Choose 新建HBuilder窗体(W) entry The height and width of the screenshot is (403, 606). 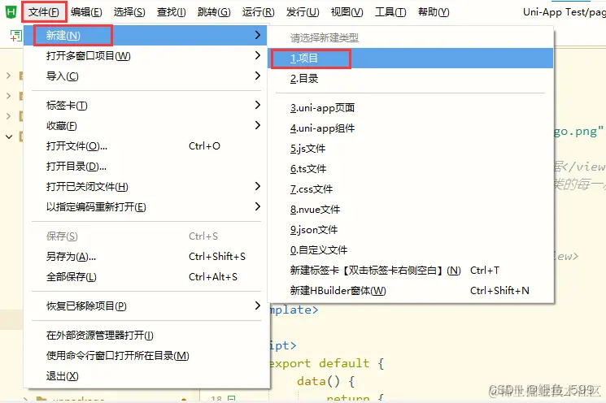pyautogui.click(x=411, y=291)
